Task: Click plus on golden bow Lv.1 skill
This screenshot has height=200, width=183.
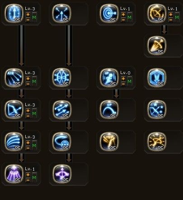Action: coord(171,14)
